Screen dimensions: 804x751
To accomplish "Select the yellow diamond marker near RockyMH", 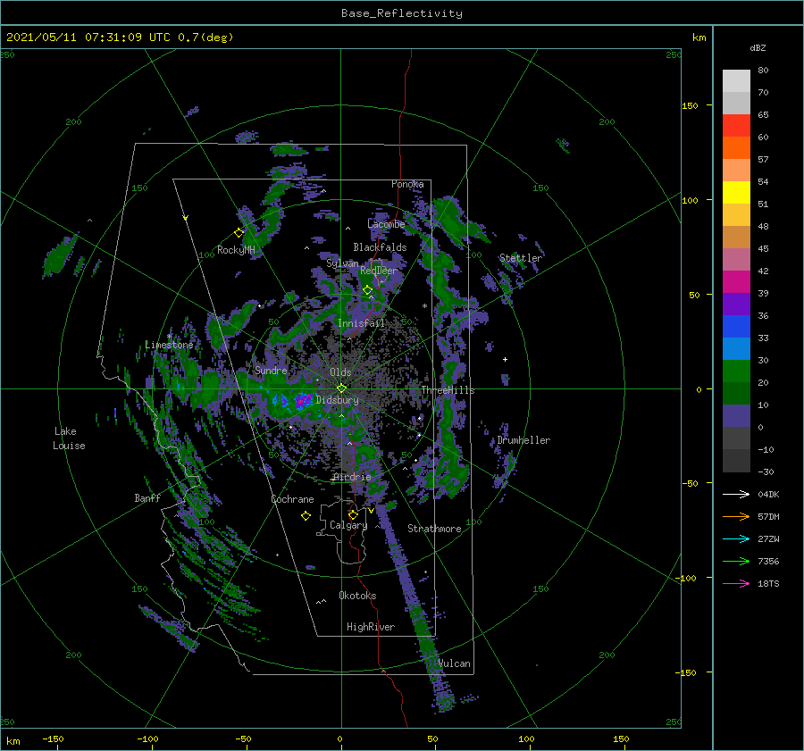I will [x=239, y=233].
